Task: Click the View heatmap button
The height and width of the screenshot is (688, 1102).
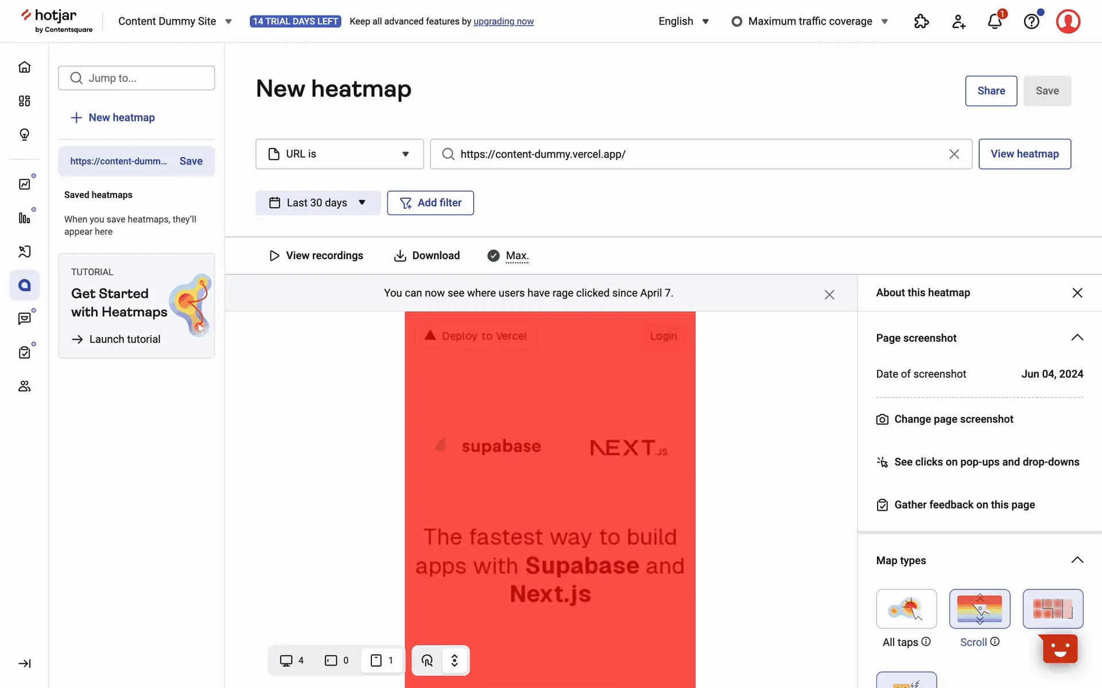Action: click(1024, 154)
